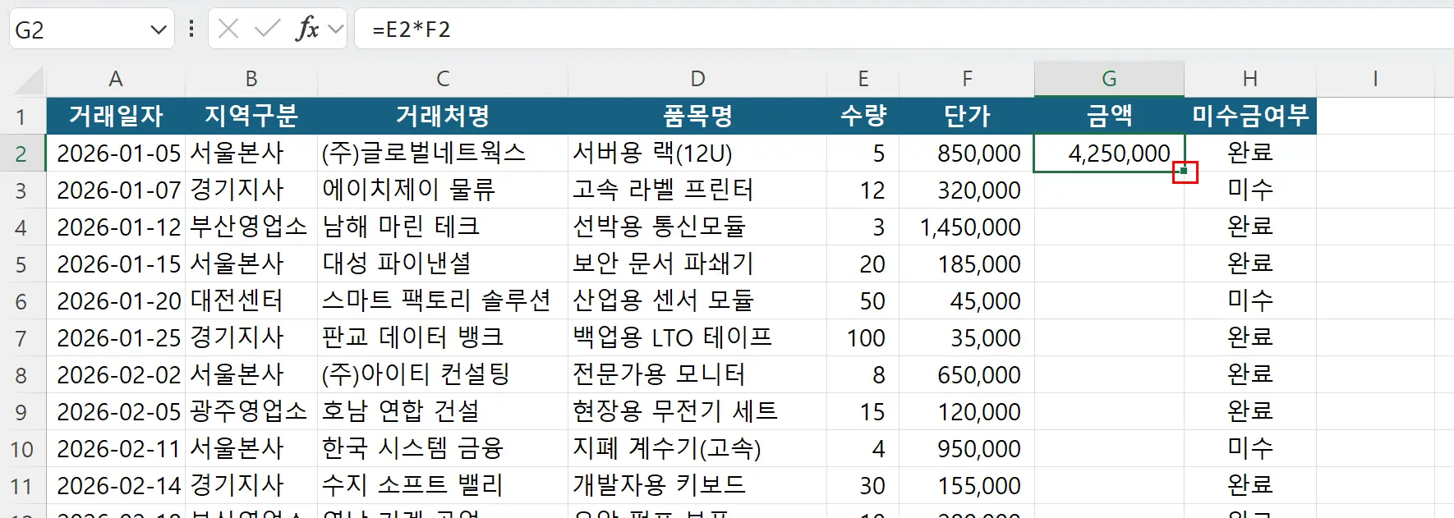Click header cell 품목명
The image size is (1454, 518).
click(x=697, y=116)
